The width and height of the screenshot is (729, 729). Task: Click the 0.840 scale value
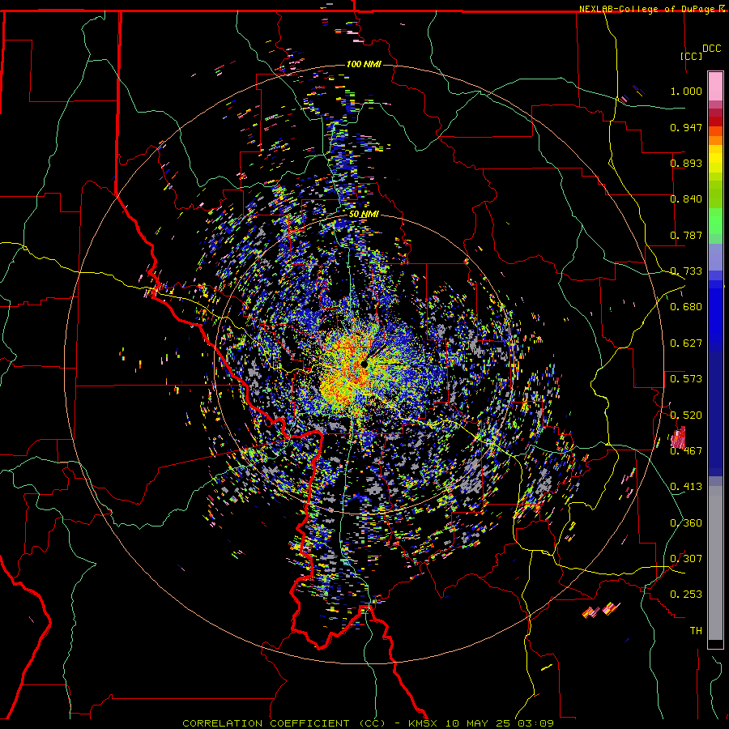pos(686,199)
